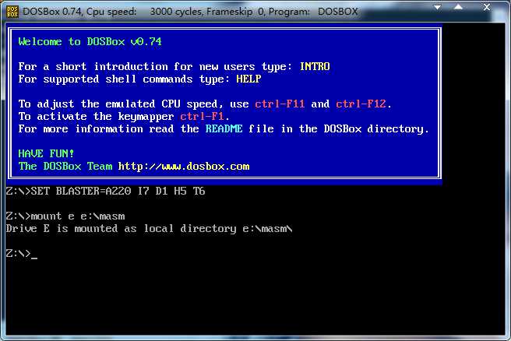Click the 'Drive E is mounted as local directory' line
The height and width of the screenshot is (341, 511).
tap(150, 229)
